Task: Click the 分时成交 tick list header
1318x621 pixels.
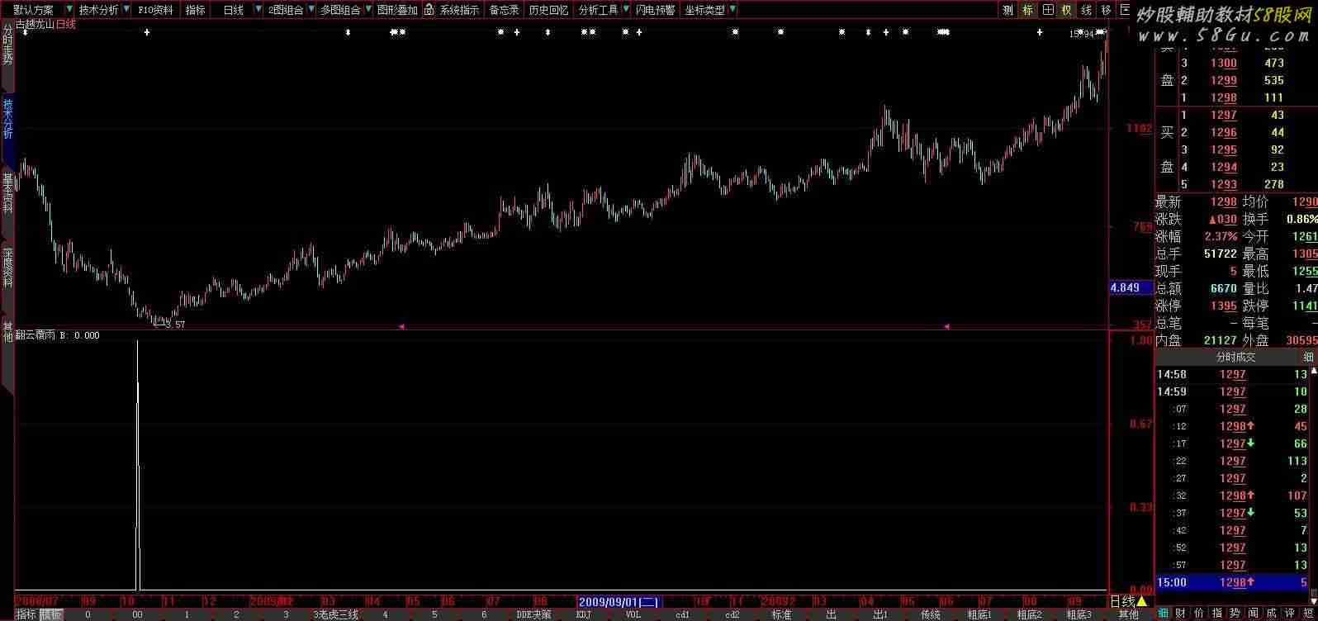Action: (1235, 358)
